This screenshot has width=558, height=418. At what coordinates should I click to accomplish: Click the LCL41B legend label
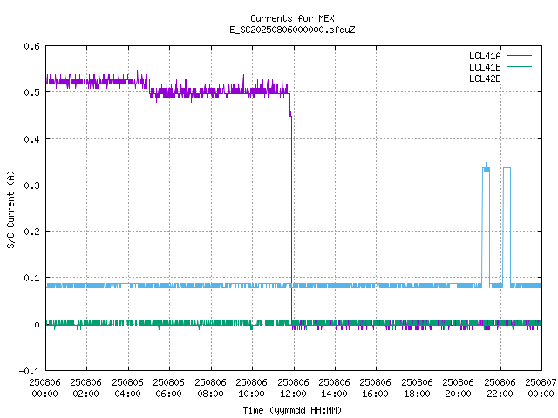click(485, 67)
